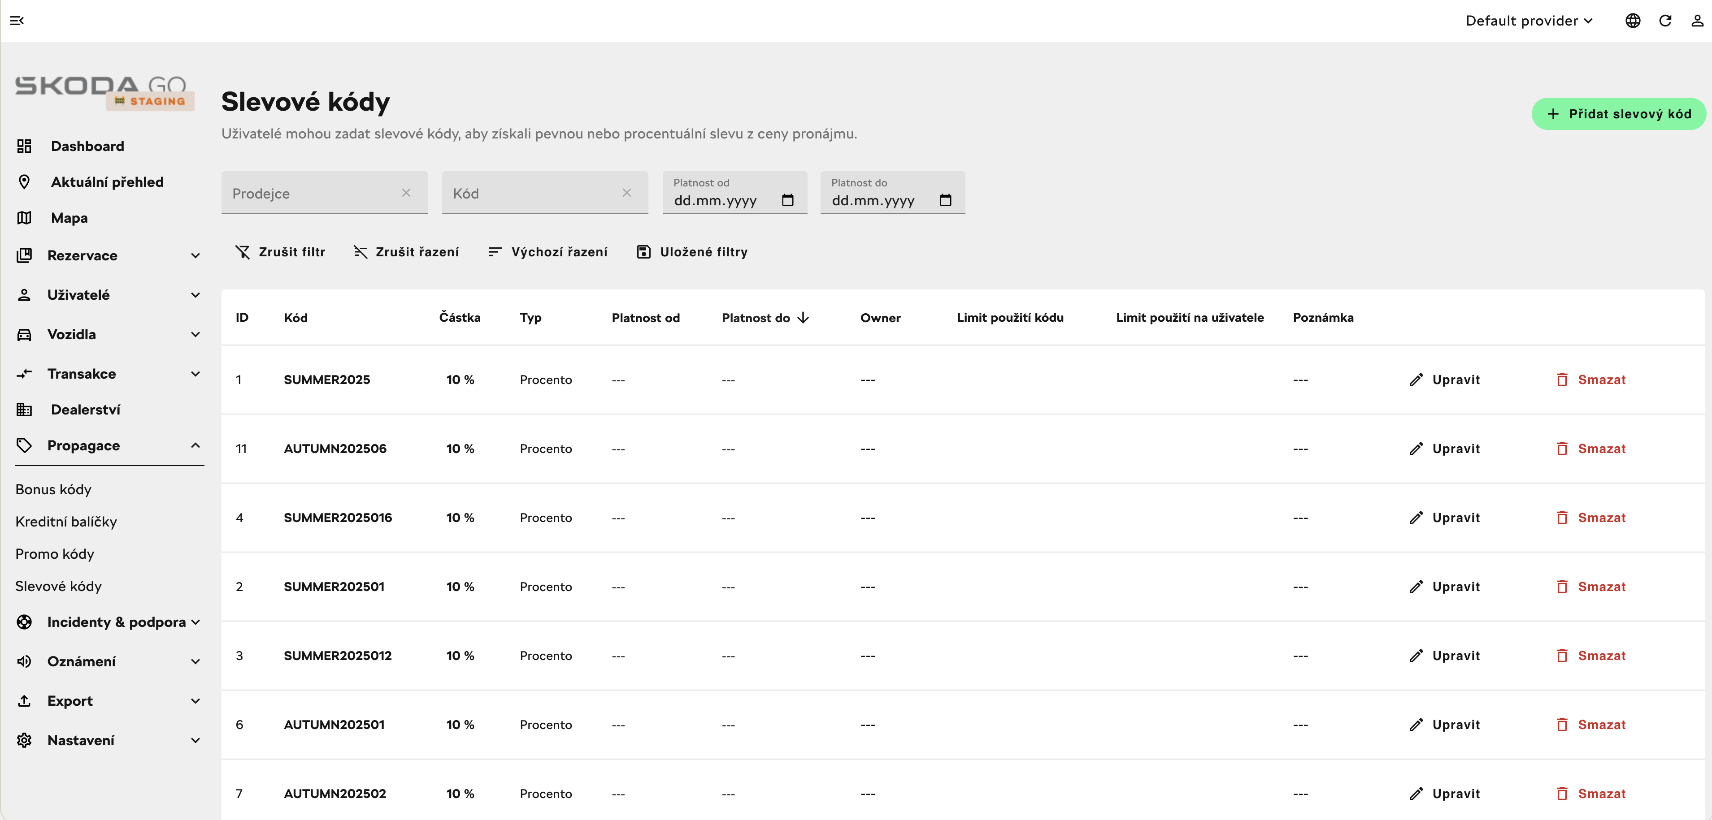The height and width of the screenshot is (820, 1712).
Task: Clear the Kód field with X icon
Action: 627,193
